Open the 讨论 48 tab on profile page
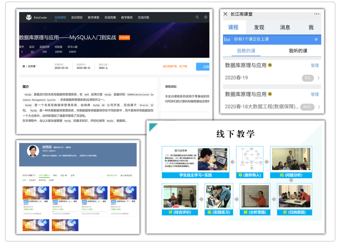Viewport: 340px width, 244px height. point(64,175)
